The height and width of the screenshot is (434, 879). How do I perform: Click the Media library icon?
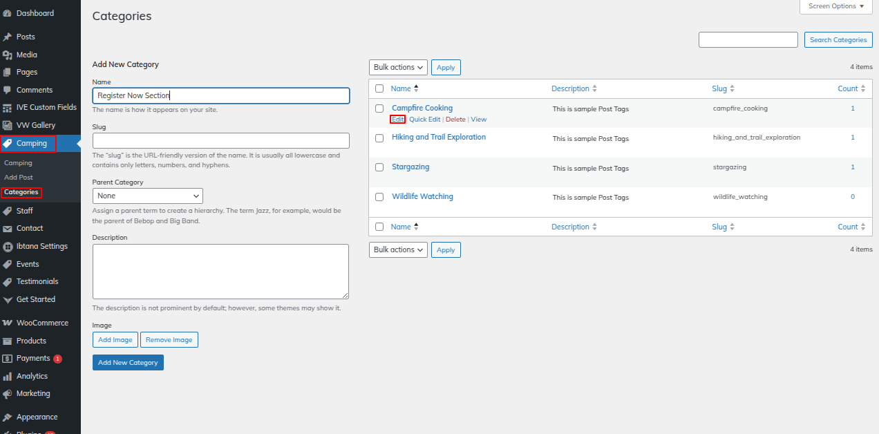point(8,55)
